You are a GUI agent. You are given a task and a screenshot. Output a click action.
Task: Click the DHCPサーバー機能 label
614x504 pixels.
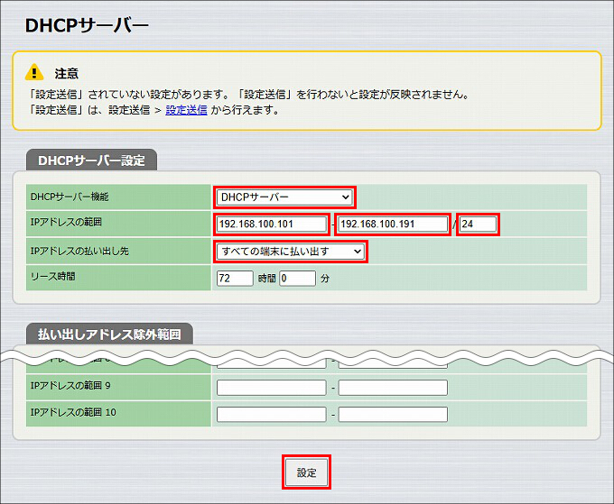click(70, 197)
